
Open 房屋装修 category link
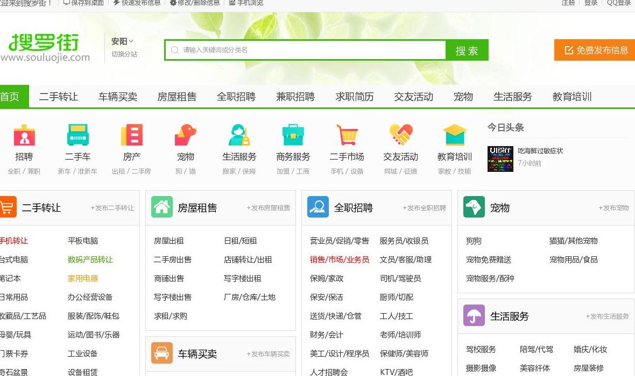coord(588,368)
